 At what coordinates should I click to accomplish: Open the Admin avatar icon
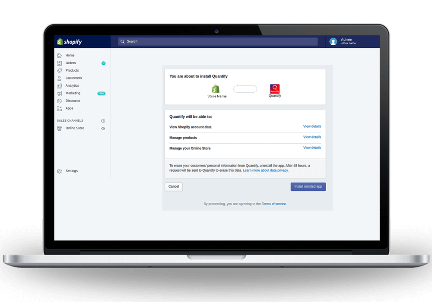pos(333,41)
